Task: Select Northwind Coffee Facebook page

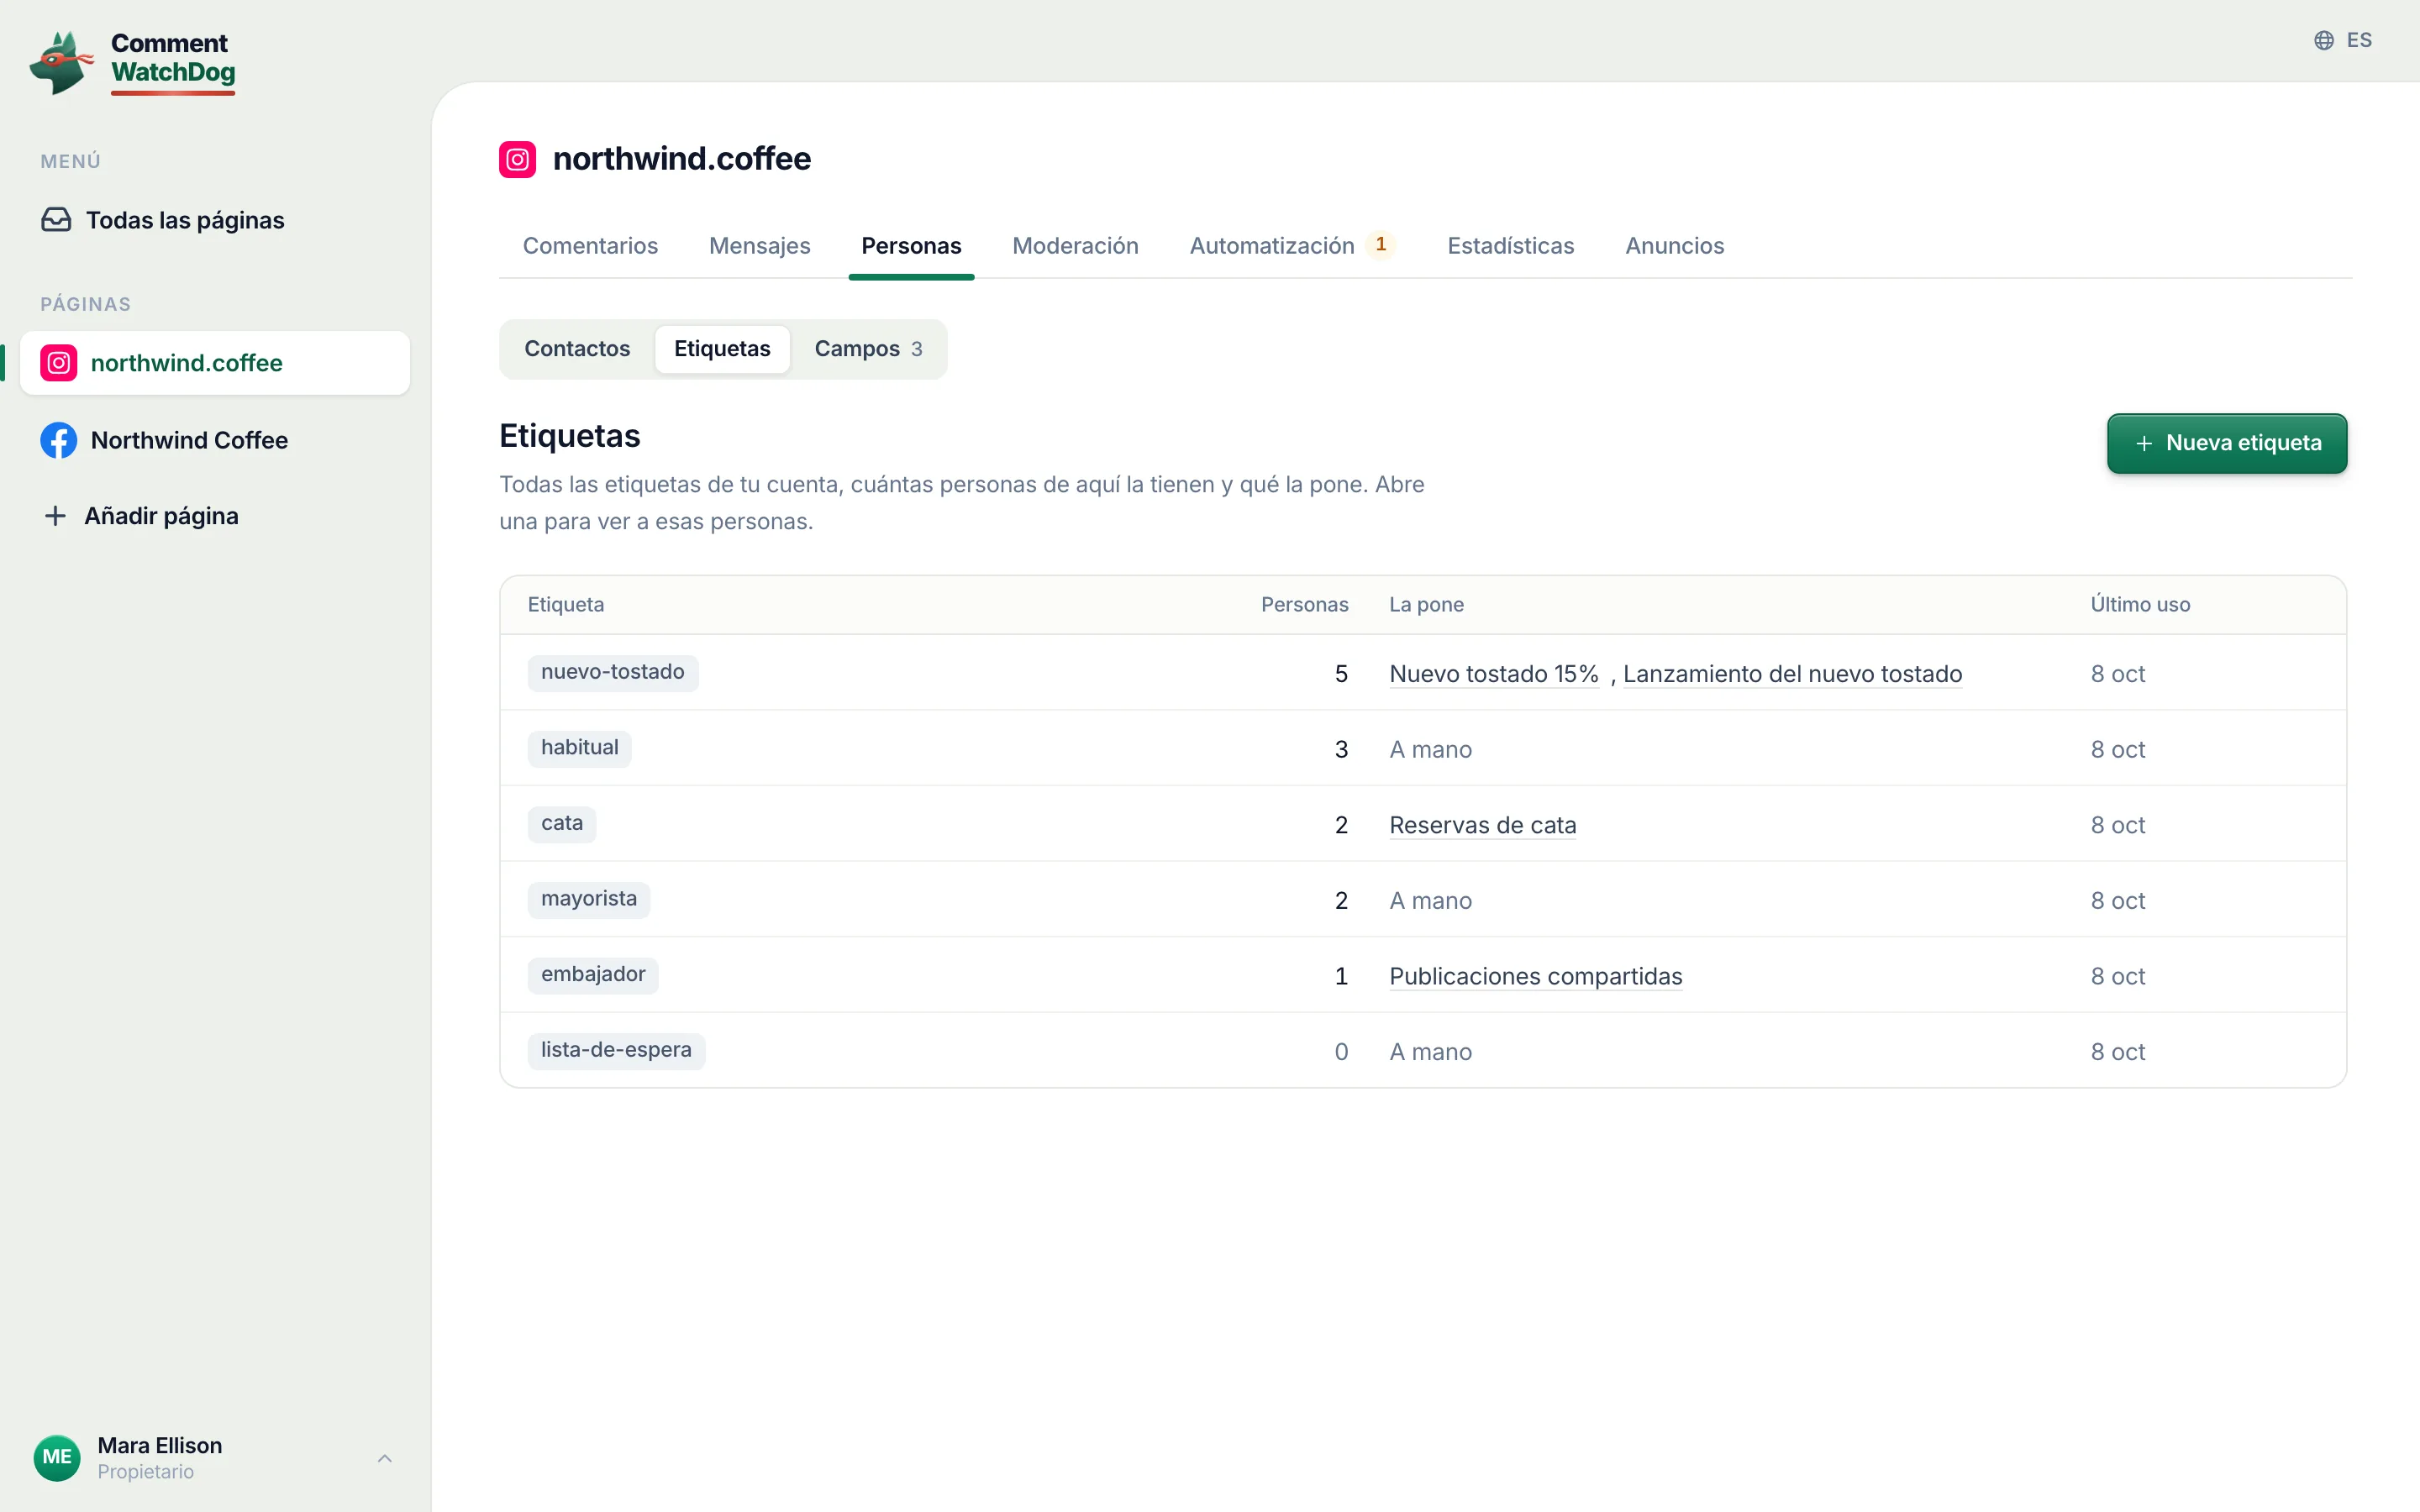Action: [215, 440]
